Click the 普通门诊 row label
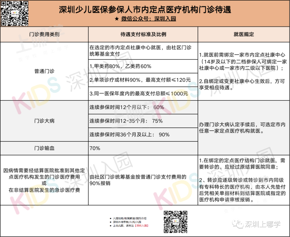Image resolution: width=290 pixels, height=237 pixels. (44, 71)
